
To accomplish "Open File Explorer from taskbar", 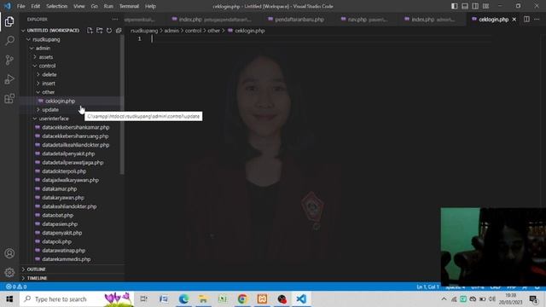I will [203, 299].
